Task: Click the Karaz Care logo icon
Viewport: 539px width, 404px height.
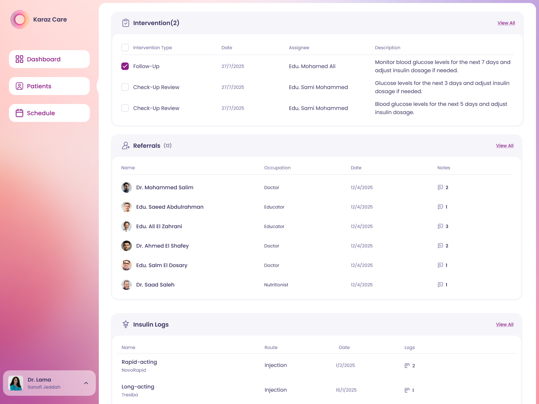Action: [20, 19]
